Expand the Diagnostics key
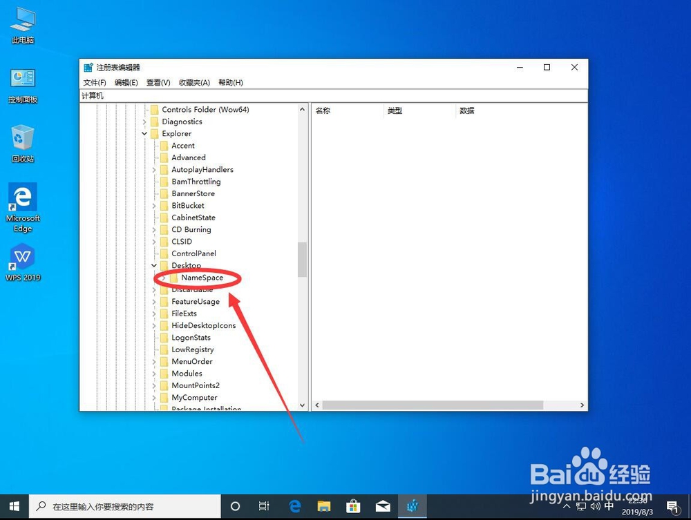This screenshot has height=520, width=691. pyautogui.click(x=144, y=122)
